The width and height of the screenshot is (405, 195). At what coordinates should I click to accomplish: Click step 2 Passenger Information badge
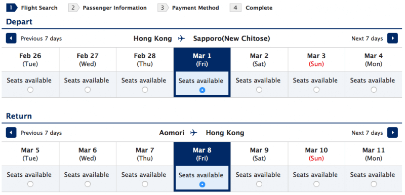74,8
